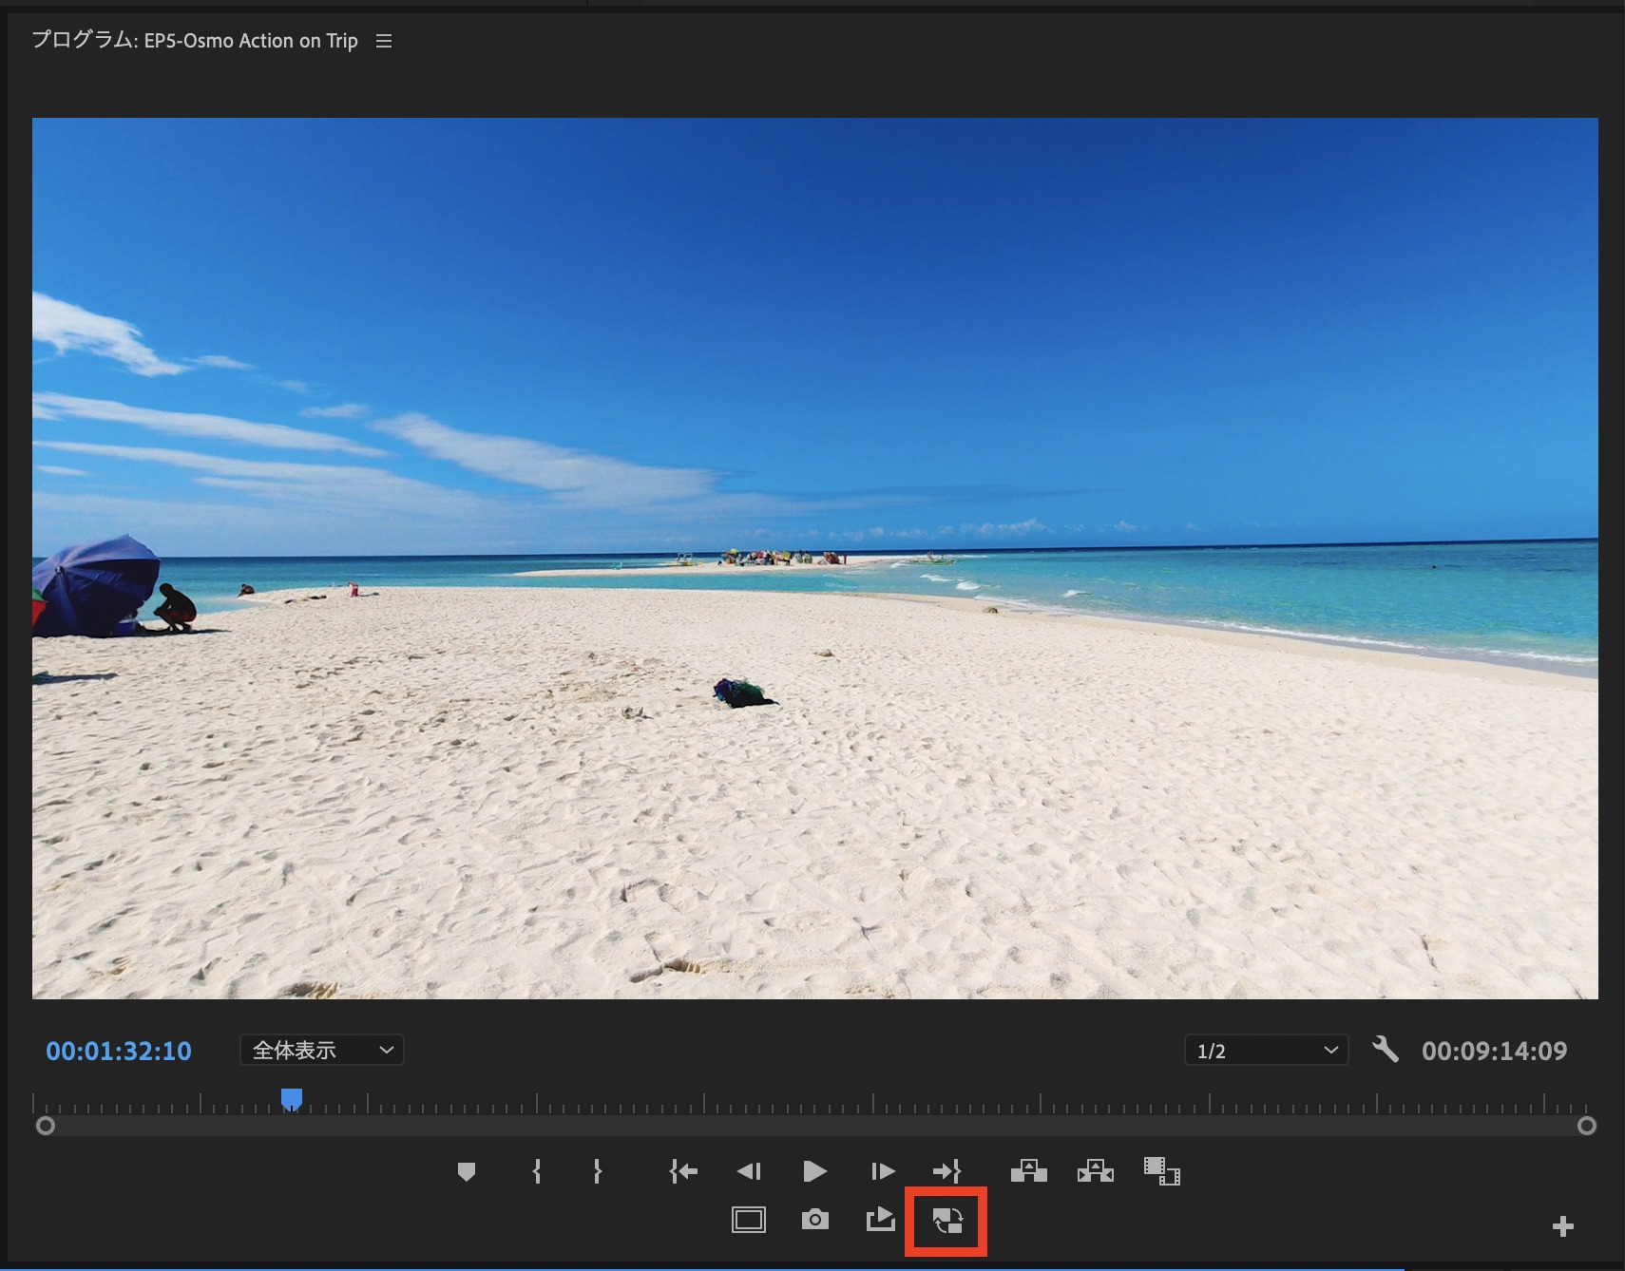Open the Button Editor plus icon
Screen dimensions: 1625x1271
point(1562,1226)
